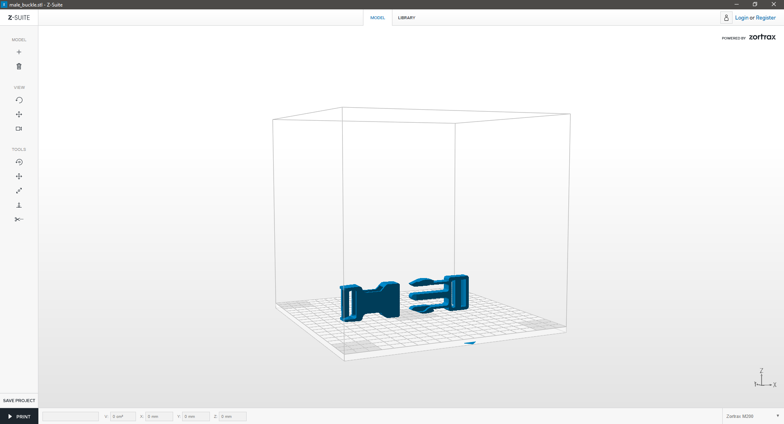Select the move model tool
The image size is (784, 424).
point(19,177)
